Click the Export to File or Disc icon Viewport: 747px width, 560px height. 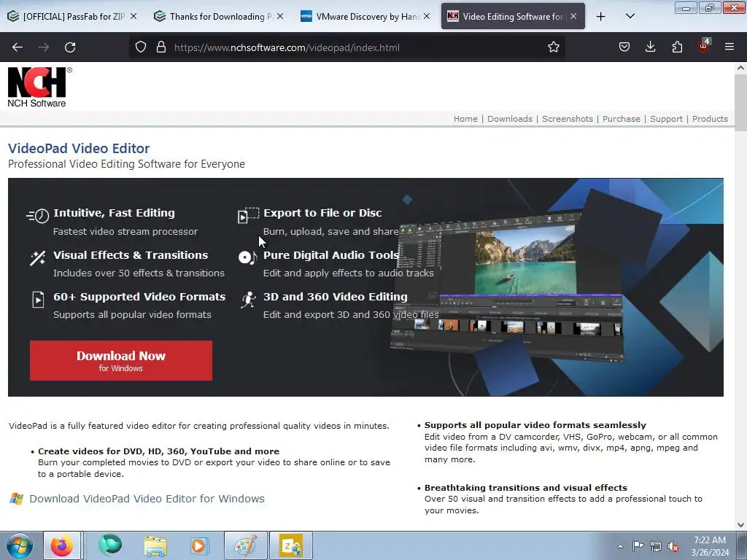[x=248, y=215]
